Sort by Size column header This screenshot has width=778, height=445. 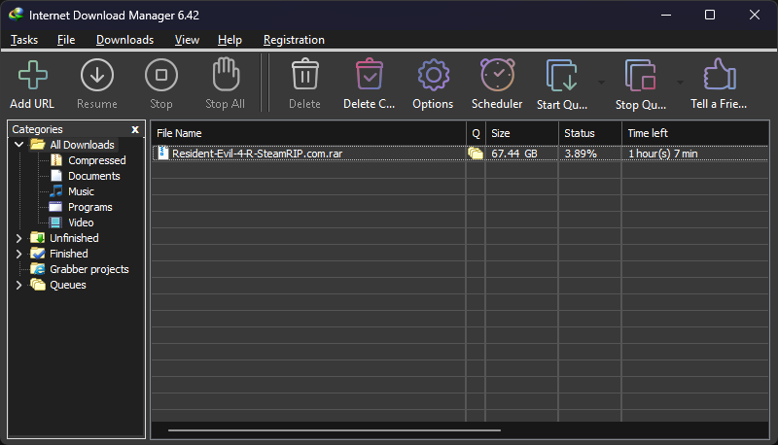[522, 133]
